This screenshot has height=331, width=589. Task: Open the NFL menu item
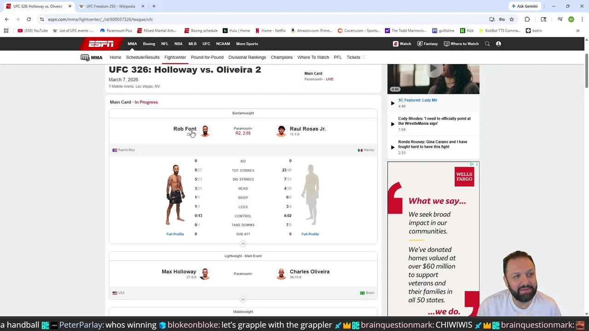pyautogui.click(x=165, y=44)
